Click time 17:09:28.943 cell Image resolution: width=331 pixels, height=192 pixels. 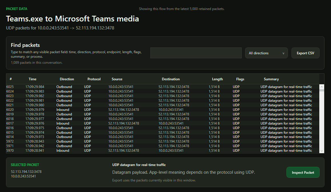pos(35,141)
